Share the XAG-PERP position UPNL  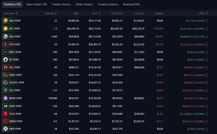[206, 37]
